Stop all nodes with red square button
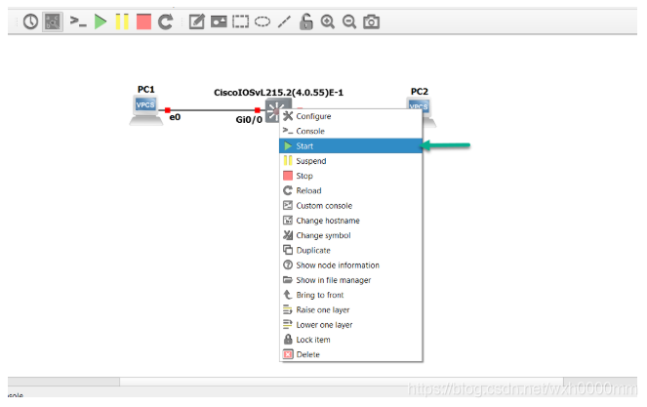The width and height of the screenshot is (647, 407). (143, 21)
